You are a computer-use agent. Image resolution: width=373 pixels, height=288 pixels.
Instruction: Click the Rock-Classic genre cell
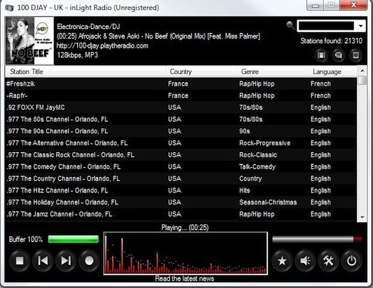(258, 155)
